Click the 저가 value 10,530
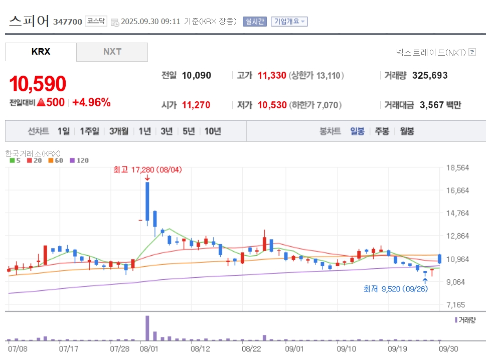The image size is (486, 360). tap(272, 105)
